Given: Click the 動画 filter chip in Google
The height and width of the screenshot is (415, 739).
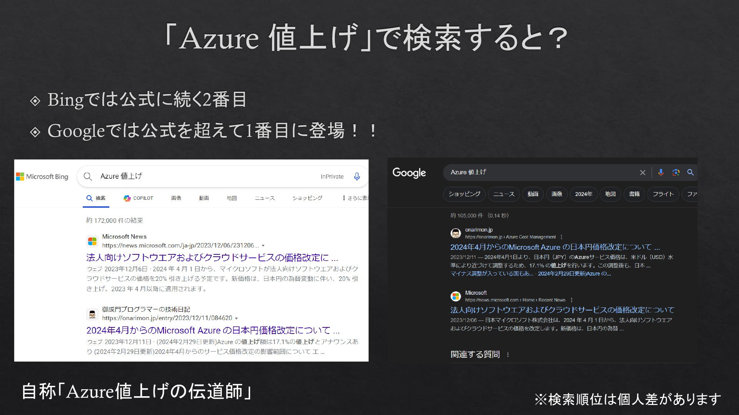Looking at the screenshot, I should pos(533,194).
